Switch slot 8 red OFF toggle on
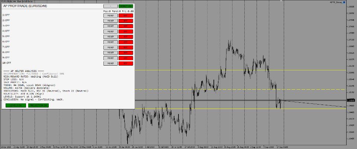Screen dimensions: 357x149 click(126, 53)
